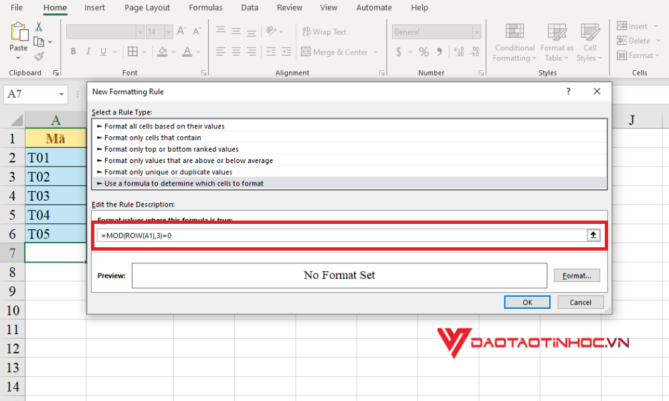
Task: Switch to the Formulas tab
Action: coord(205,7)
